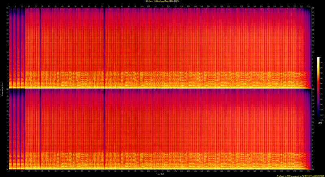Image resolution: width=325 pixels, height=177 pixels.
Task: Click the 225 second mark on top time axis
Action: coord(308,6)
